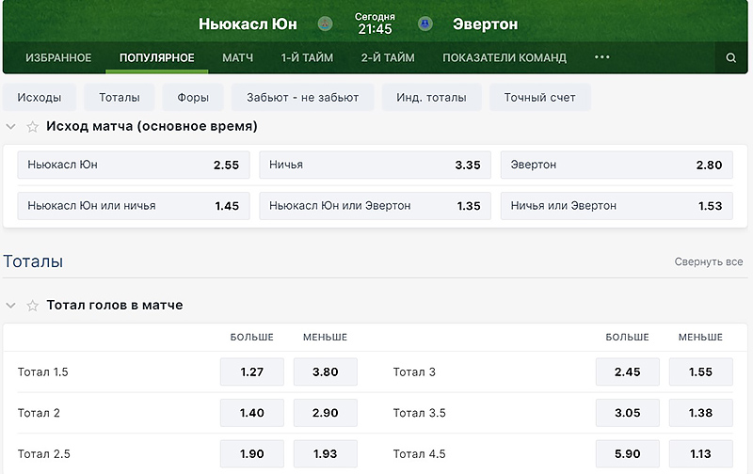Favorite the Исход матча market star
Screen dimensions: 753x474
(32, 127)
